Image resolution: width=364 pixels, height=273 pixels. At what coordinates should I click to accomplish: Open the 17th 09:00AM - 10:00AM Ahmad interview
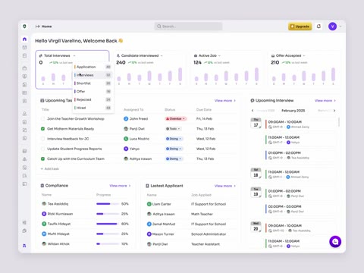point(300,124)
